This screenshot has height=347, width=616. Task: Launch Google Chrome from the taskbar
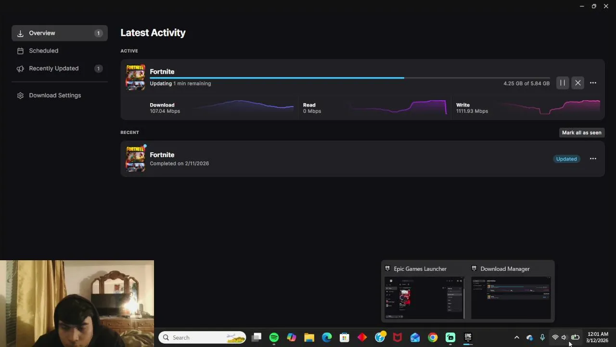pos(433,337)
